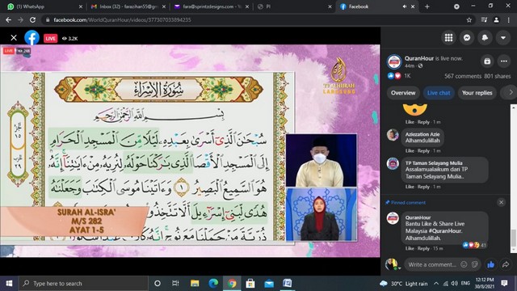Open the reactions list showing 1K
Screen dimensions: 517x291
tap(399, 76)
